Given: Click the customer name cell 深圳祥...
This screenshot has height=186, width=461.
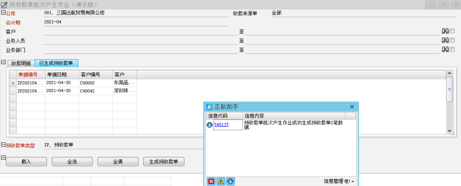Looking at the screenshot, I should tap(125, 91).
